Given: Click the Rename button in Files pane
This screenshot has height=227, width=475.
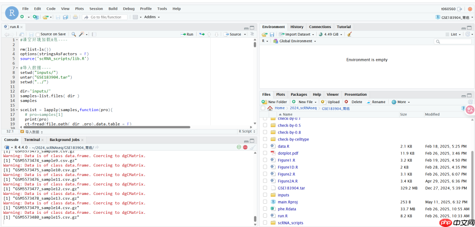Looking at the screenshot, I should click(x=376, y=102).
